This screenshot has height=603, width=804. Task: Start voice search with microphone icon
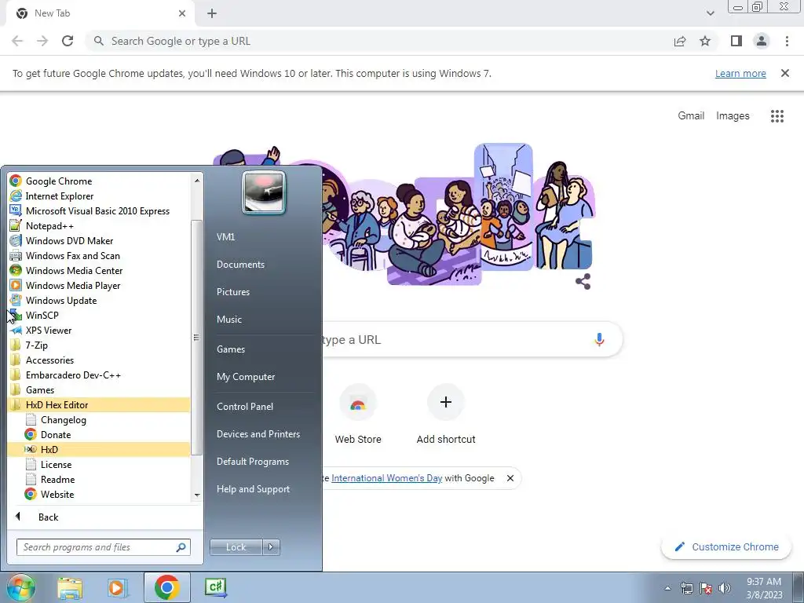click(599, 339)
